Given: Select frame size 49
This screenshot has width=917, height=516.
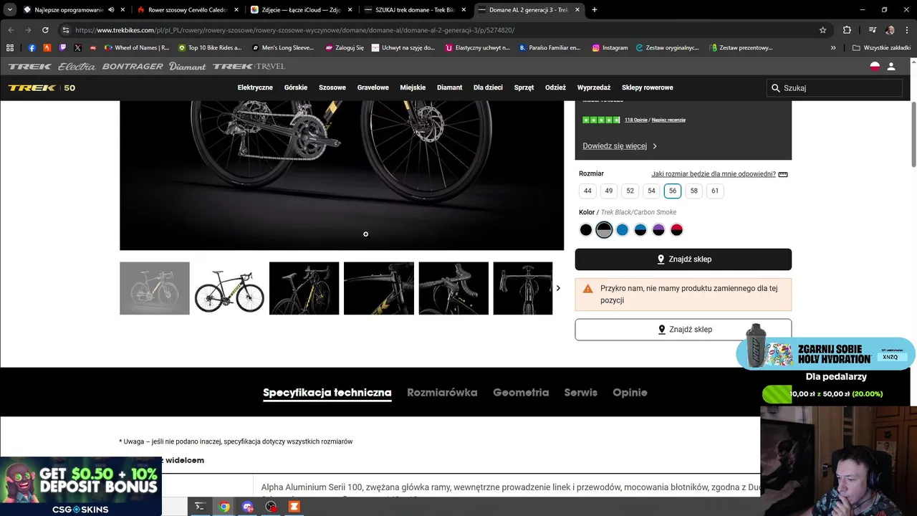Looking at the screenshot, I should click(x=609, y=191).
